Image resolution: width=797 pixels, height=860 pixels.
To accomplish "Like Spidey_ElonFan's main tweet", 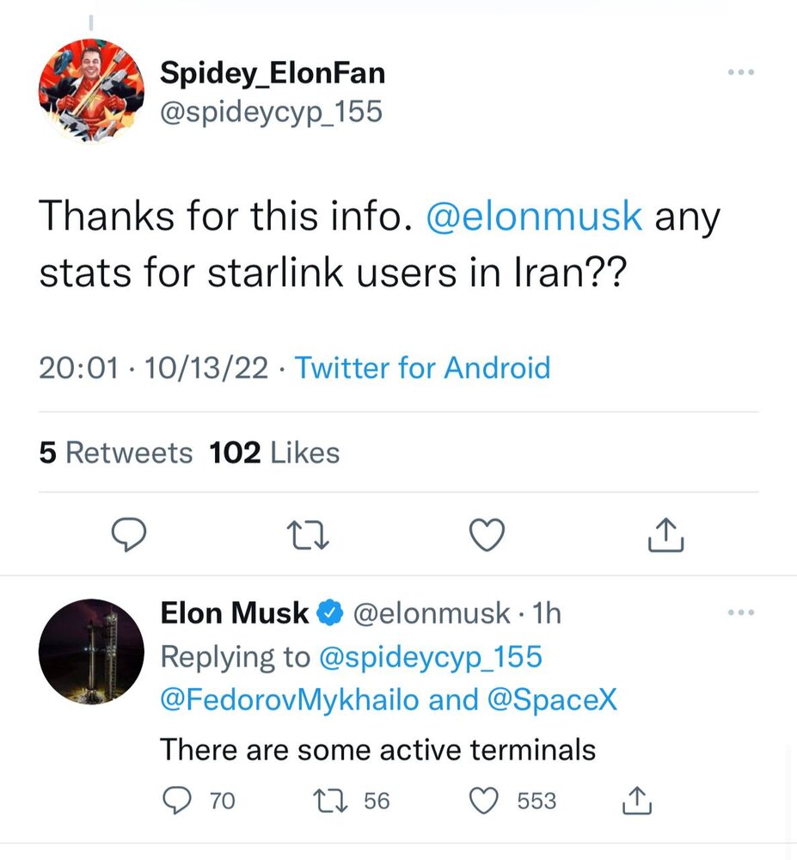I will pos(488,535).
